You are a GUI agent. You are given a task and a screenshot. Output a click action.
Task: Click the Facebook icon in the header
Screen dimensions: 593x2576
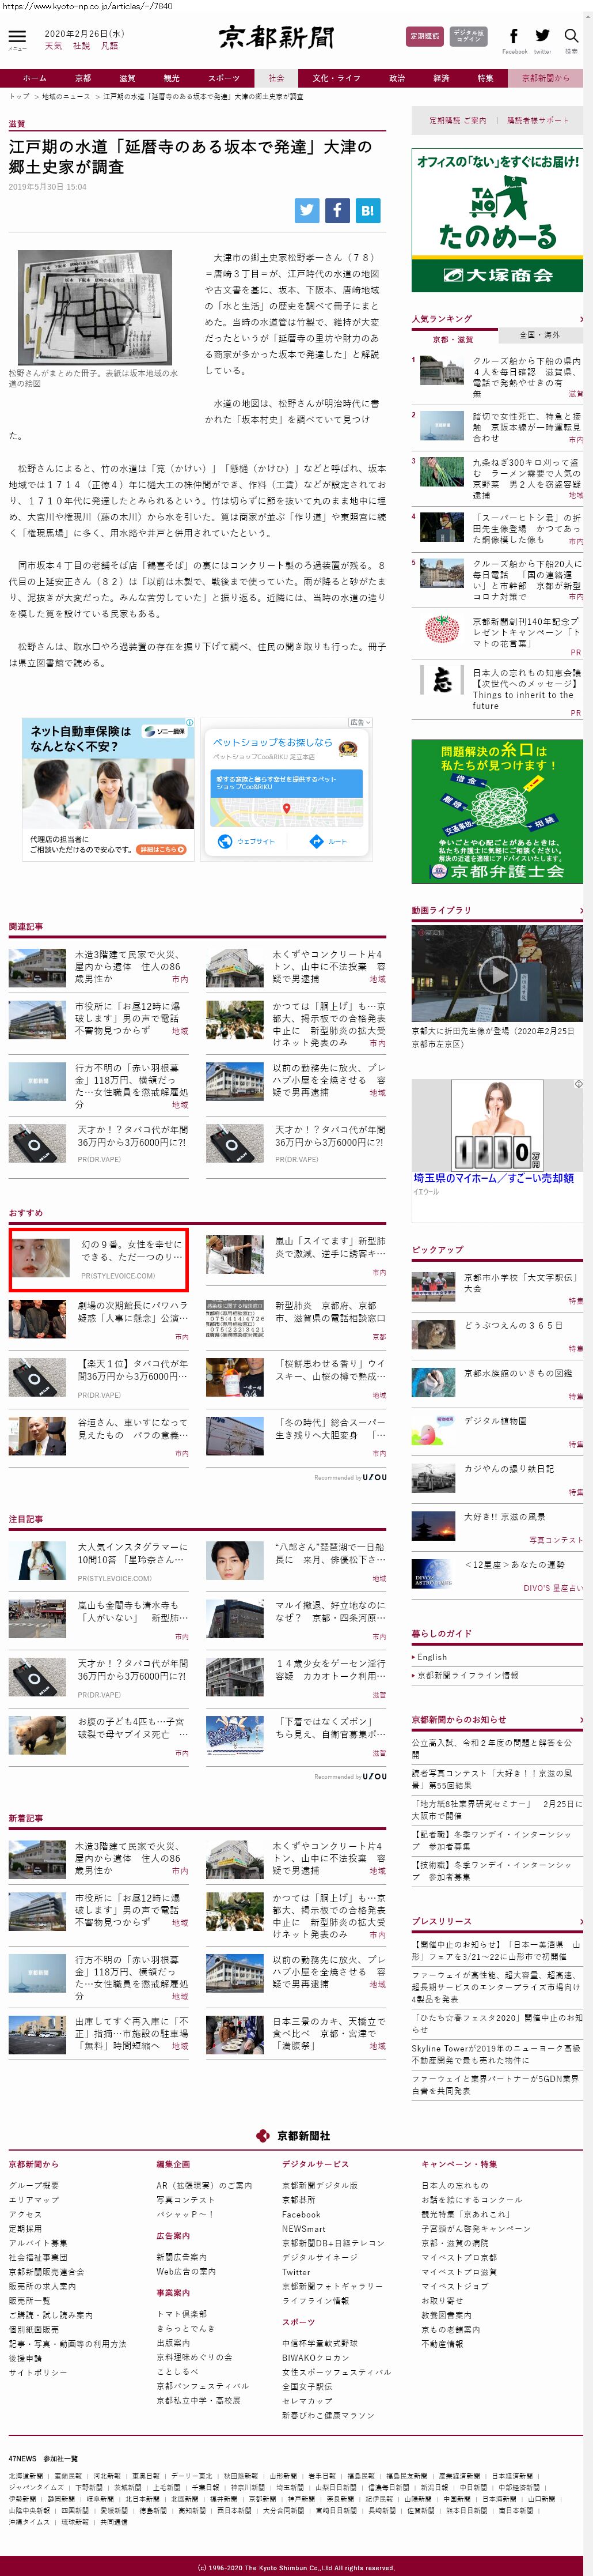(514, 36)
